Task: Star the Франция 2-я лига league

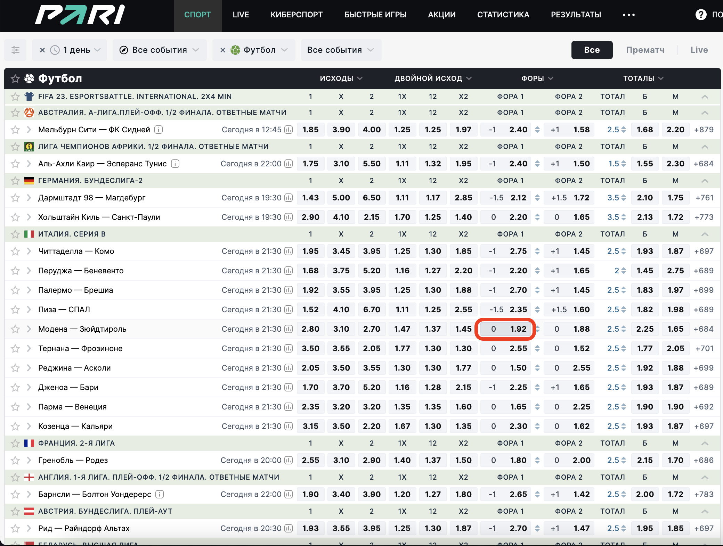Action: (x=15, y=443)
